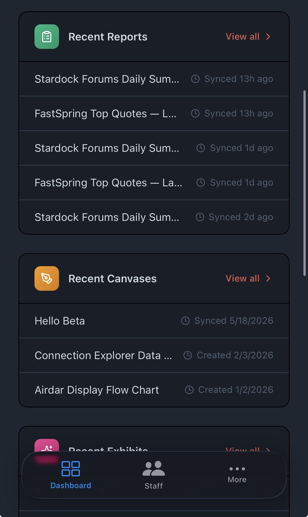This screenshot has width=308, height=517.
Task: Tap the green Recent Reports clipboard icon
Action: click(x=46, y=37)
